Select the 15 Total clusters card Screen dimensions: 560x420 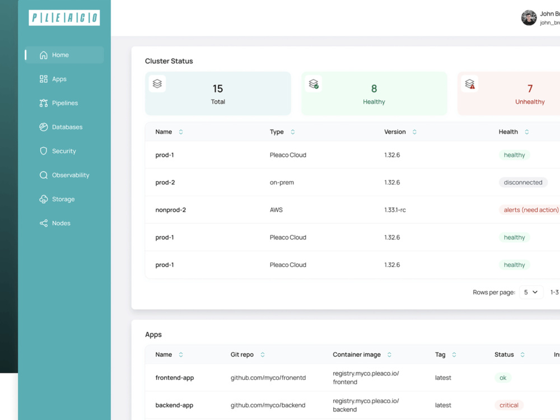pos(218,94)
